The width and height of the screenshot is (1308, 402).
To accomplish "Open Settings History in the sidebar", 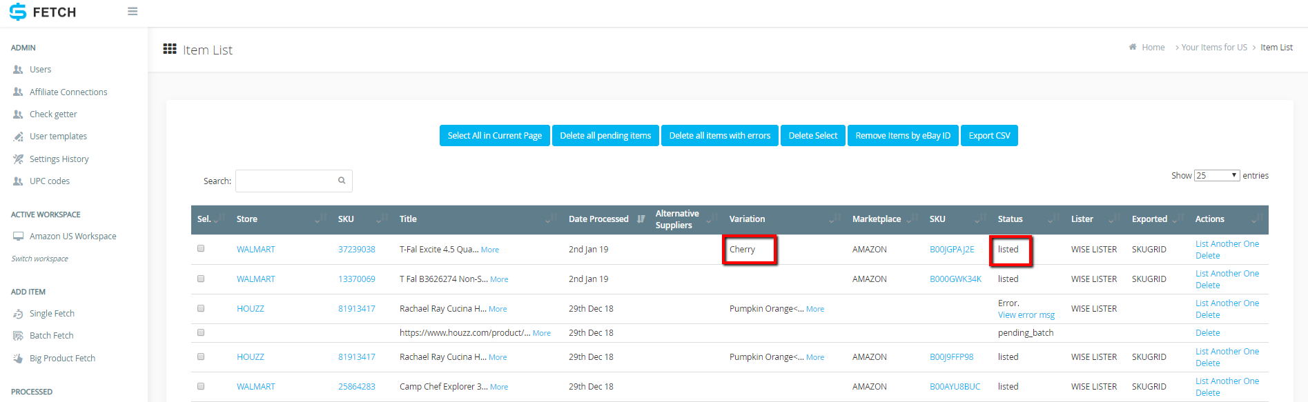I will click(x=59, y=159).
